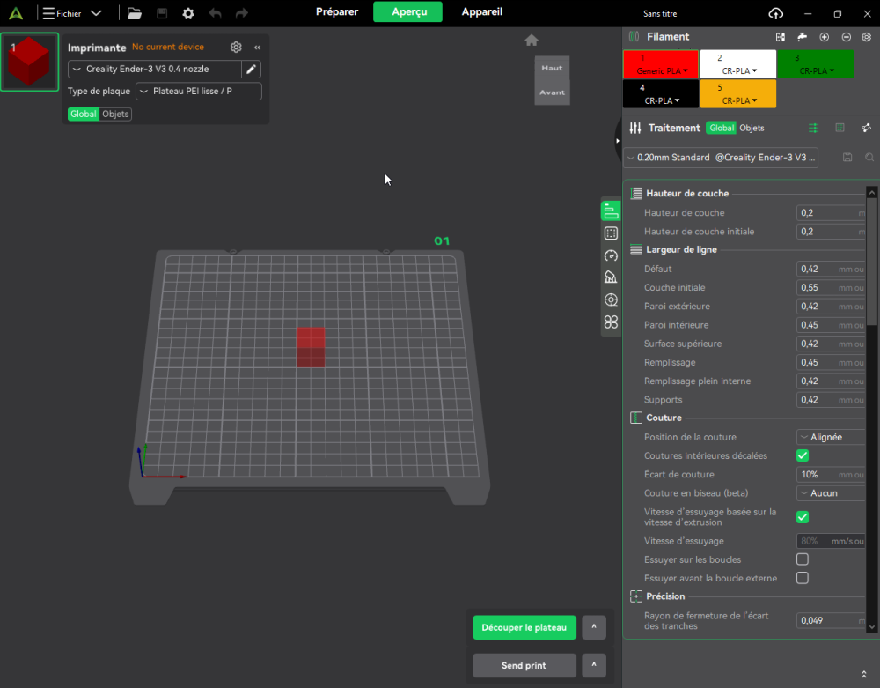Screen dimensions: 880x688
Task: Open Couture en biseau (beta) dropdown
Action: [831, 493]
